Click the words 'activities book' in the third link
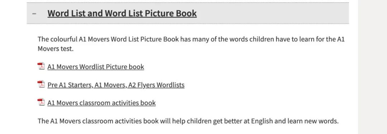Image resolution: width=387 pixels, height=134 pixels. (134, 103)
